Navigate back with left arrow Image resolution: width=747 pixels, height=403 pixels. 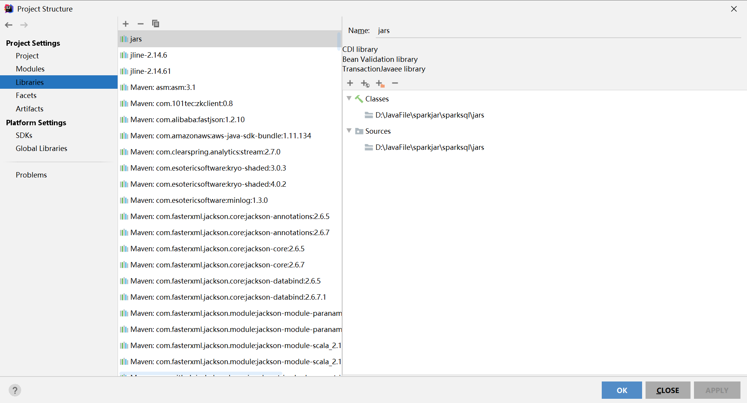pyautogui.click(x=9, y=25)
